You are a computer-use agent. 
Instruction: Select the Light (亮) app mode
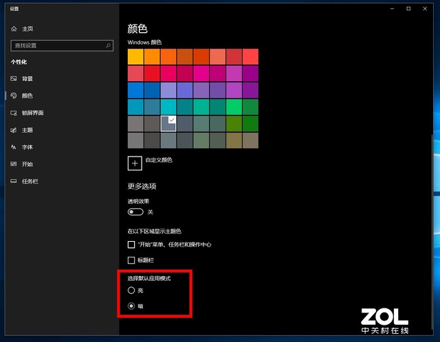click(132, 290)
